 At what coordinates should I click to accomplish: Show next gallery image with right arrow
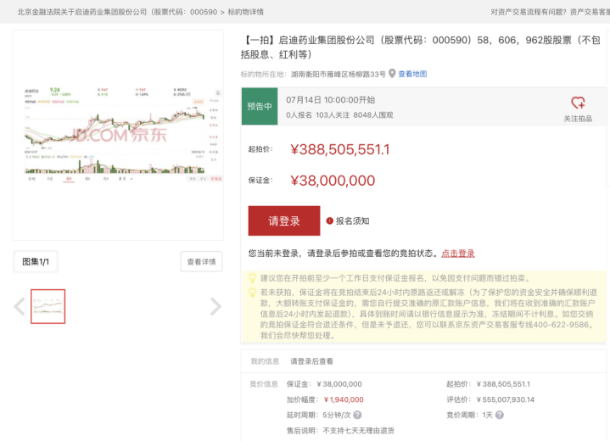pos(215,306)
